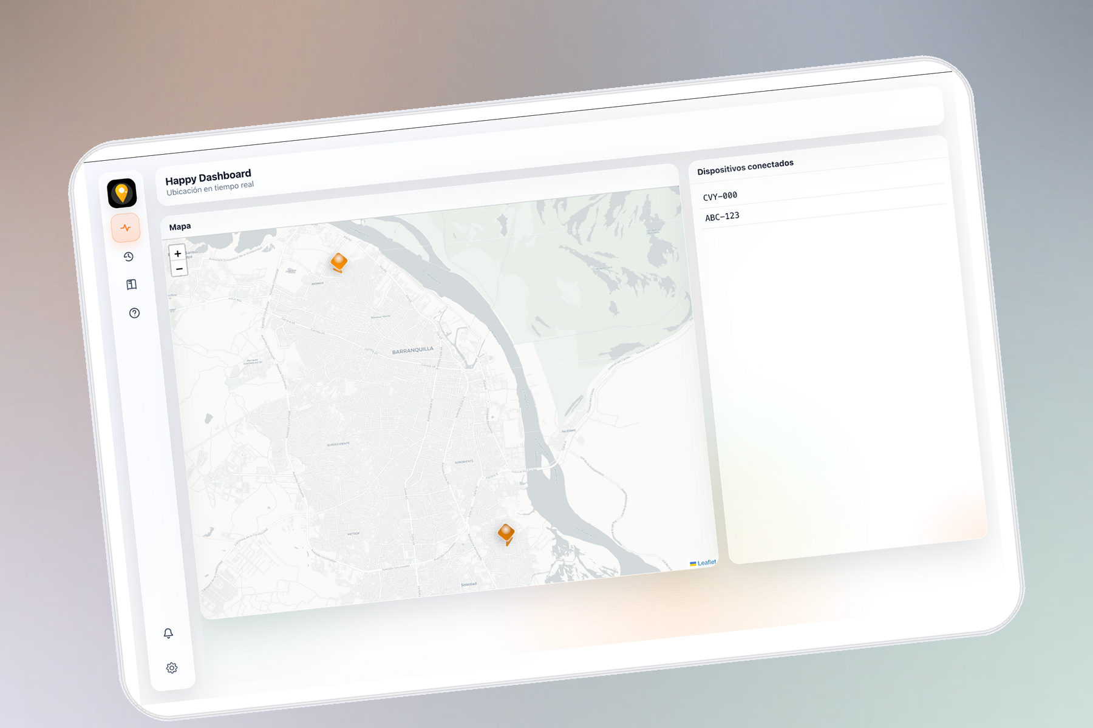Image resolution: width=1093 pixels, height=728 pixels.
Task: Click the yellow location pin app logo
Action: coord(122,194)
